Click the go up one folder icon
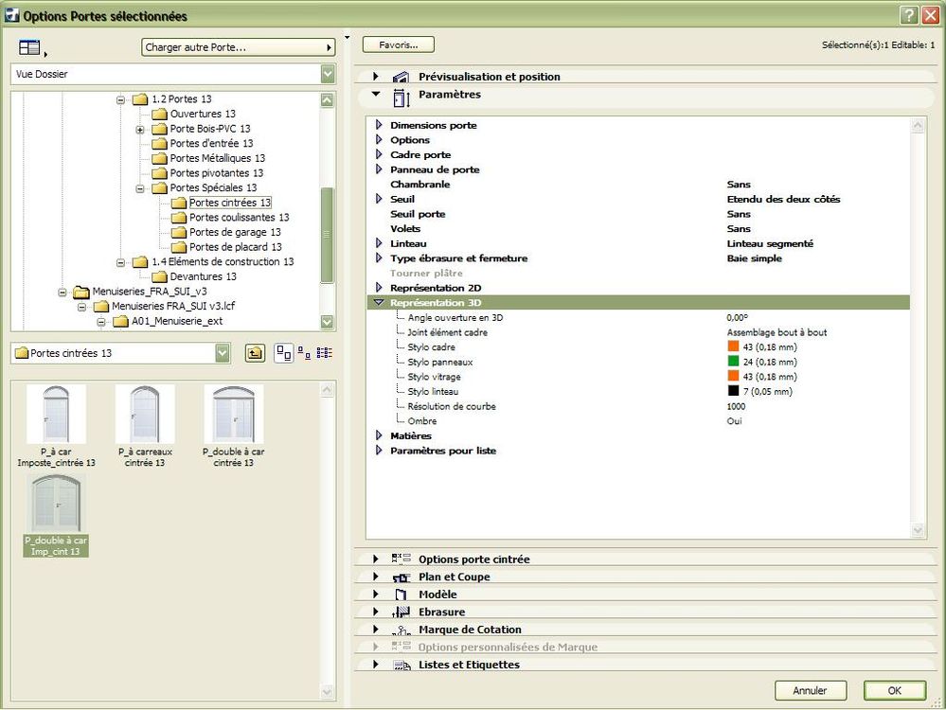 [254, 353]
